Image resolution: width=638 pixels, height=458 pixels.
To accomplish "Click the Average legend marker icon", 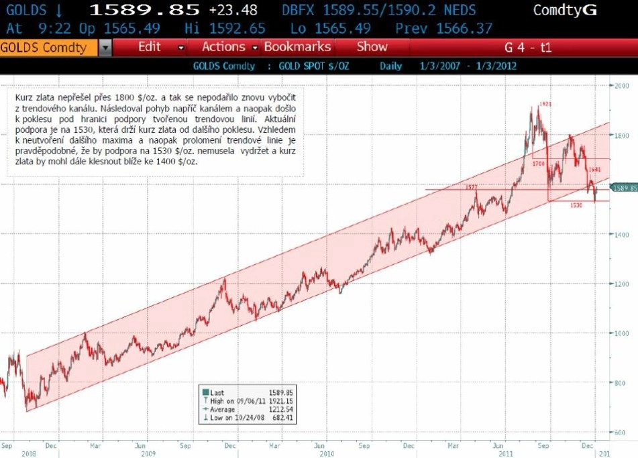I will tap(205, 409).
